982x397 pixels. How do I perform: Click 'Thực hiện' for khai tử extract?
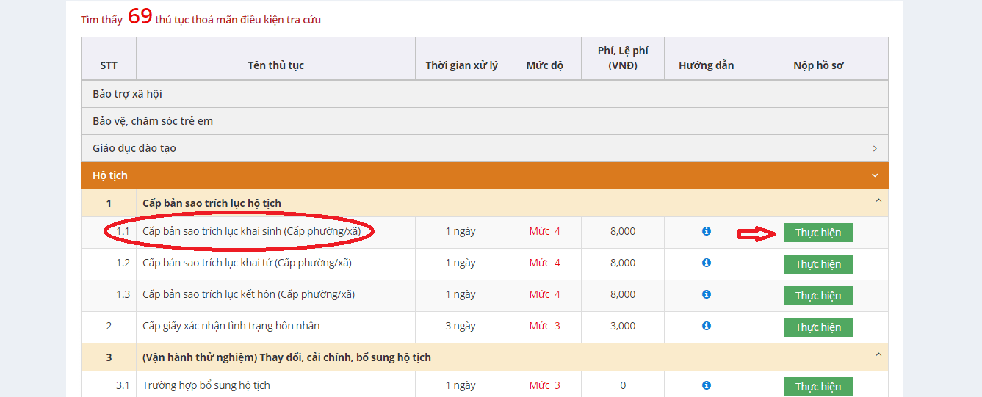[817, 264]
